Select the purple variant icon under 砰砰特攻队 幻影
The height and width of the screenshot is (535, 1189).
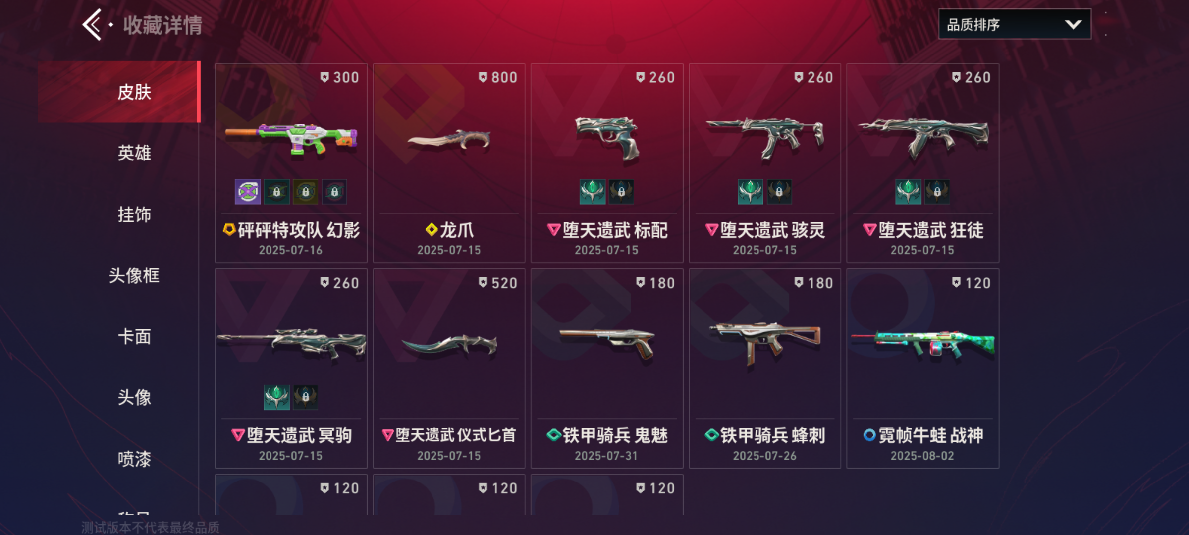248,192
